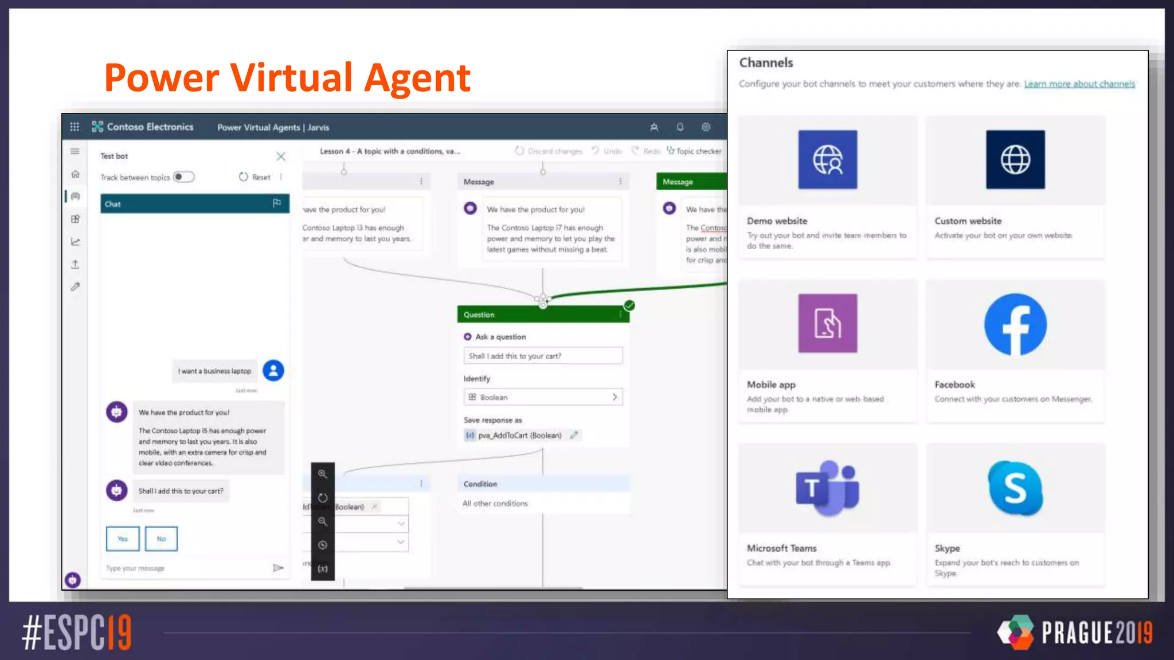Open the app launcher waffle icon
The image size is (1174, 660).
pos(75,127)
